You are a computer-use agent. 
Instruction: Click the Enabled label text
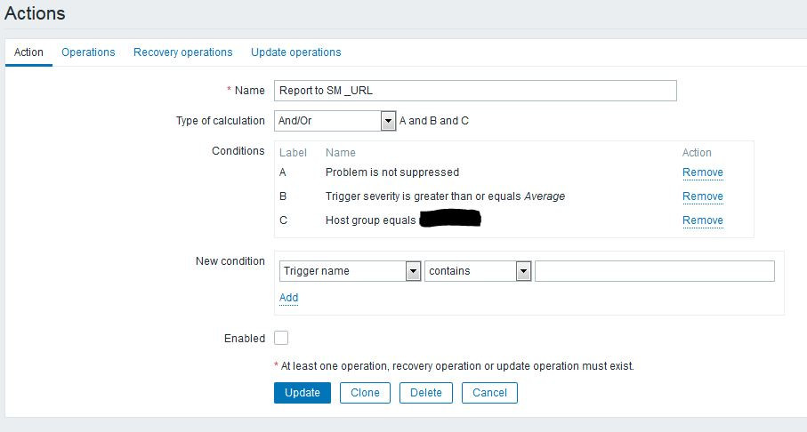click(x=245, y=339)
